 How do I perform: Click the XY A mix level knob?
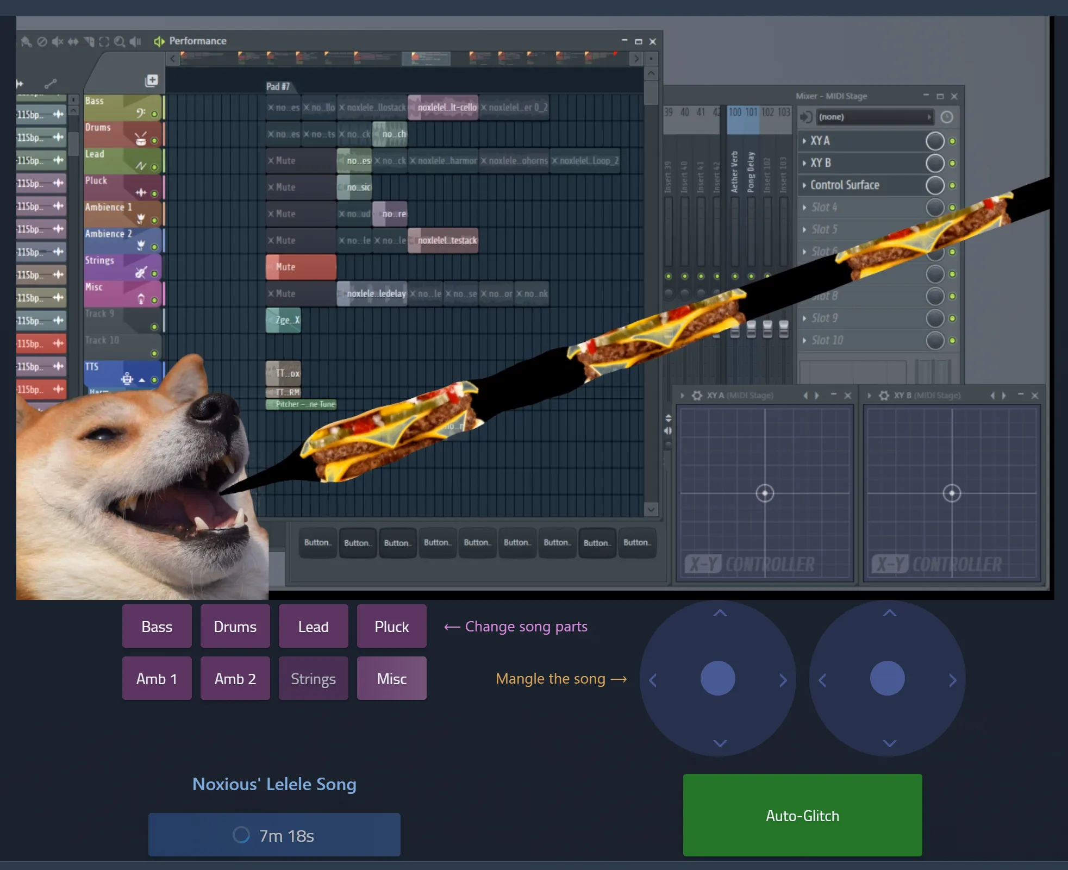934,141
